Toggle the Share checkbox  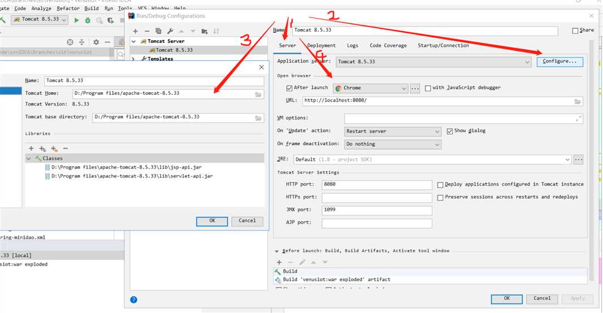(575, 31)
